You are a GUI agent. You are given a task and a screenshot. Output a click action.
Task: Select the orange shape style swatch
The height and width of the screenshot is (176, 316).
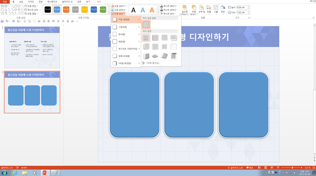coord(66,10)
